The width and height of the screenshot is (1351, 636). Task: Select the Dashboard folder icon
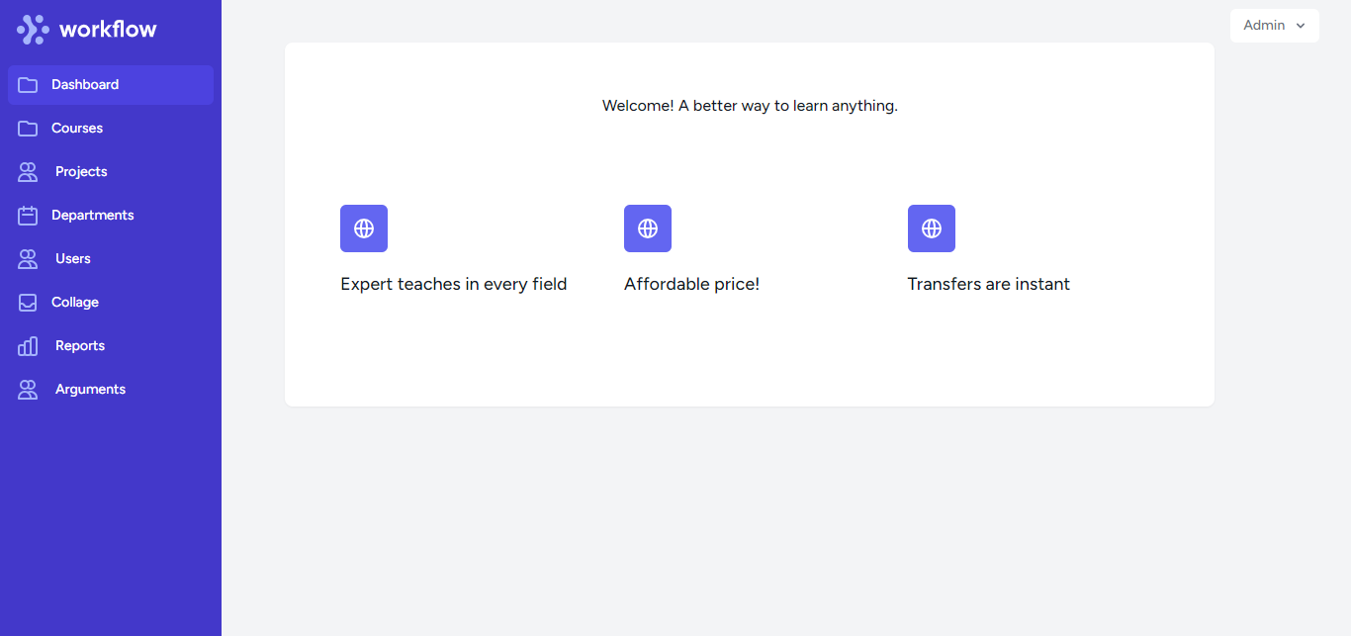click(28, 84)
